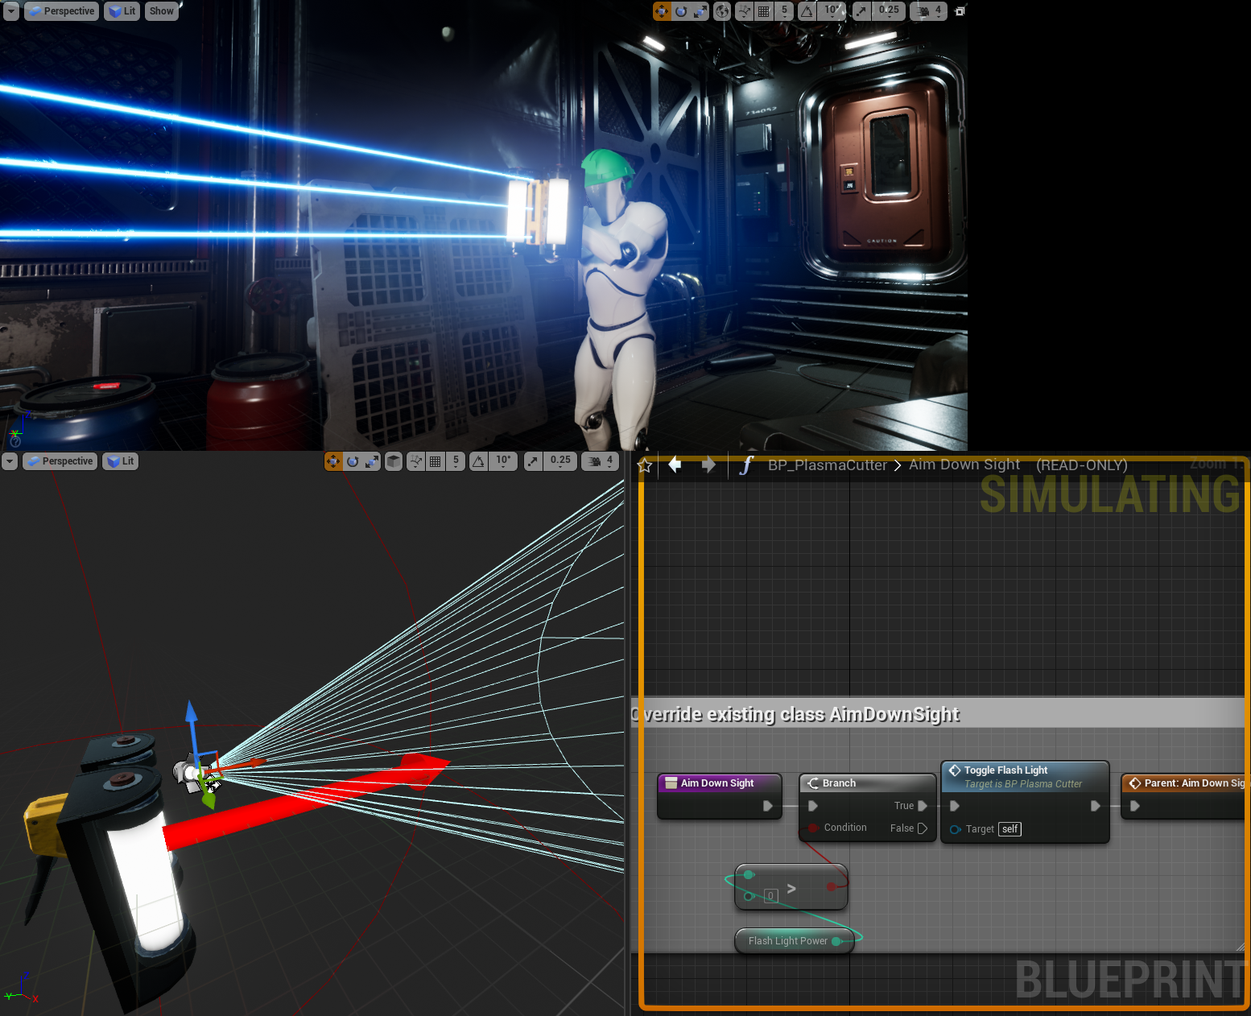Click the greater-than node 0 value field

click(x=770, y=896)
